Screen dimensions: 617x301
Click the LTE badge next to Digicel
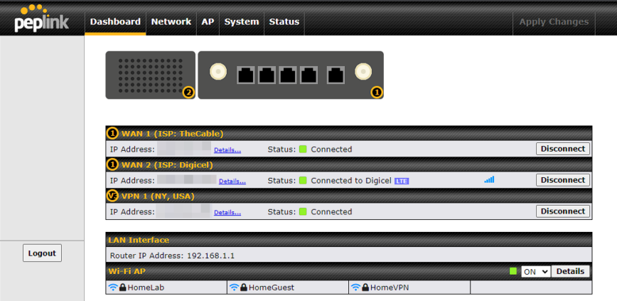click(402, 181)
